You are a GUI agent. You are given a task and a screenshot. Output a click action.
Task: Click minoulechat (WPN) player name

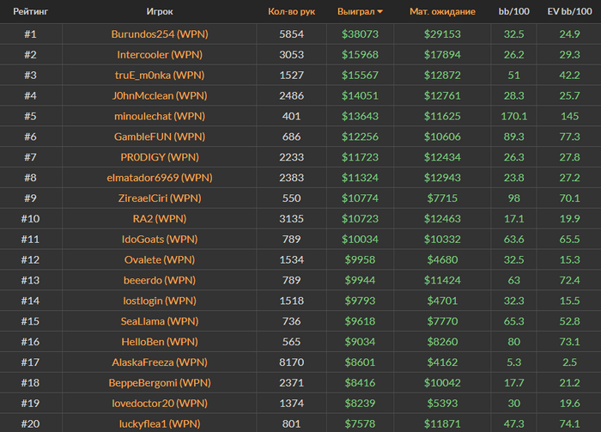pyautogui.click(x=160, y=116)
